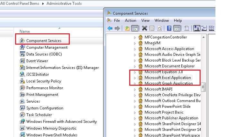
Task: Expand the Microsoft Access Application node
Action: coord(135,49)
